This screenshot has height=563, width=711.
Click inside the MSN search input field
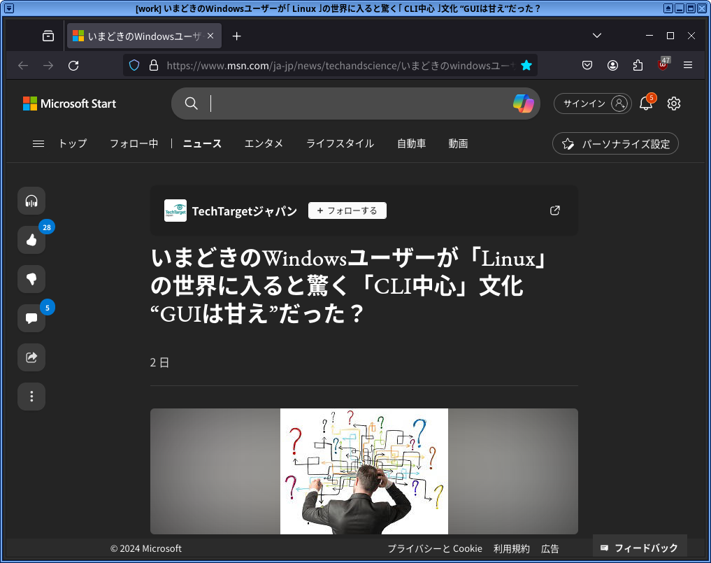[x=315, y=103]
